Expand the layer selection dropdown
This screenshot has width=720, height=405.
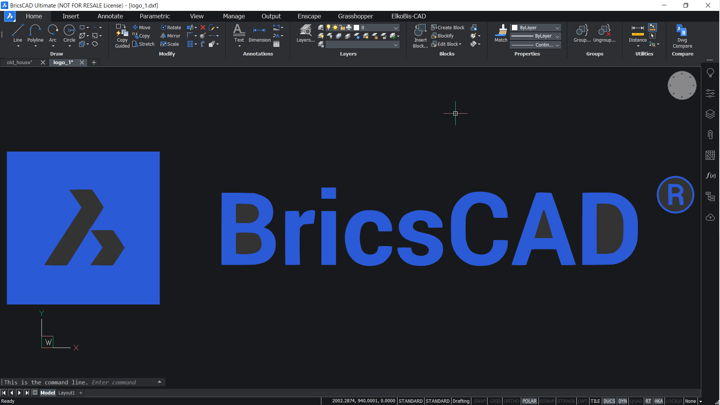pos(396,28)
